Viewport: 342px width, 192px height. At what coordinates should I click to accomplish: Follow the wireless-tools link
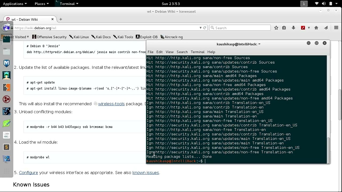point(111,104)
